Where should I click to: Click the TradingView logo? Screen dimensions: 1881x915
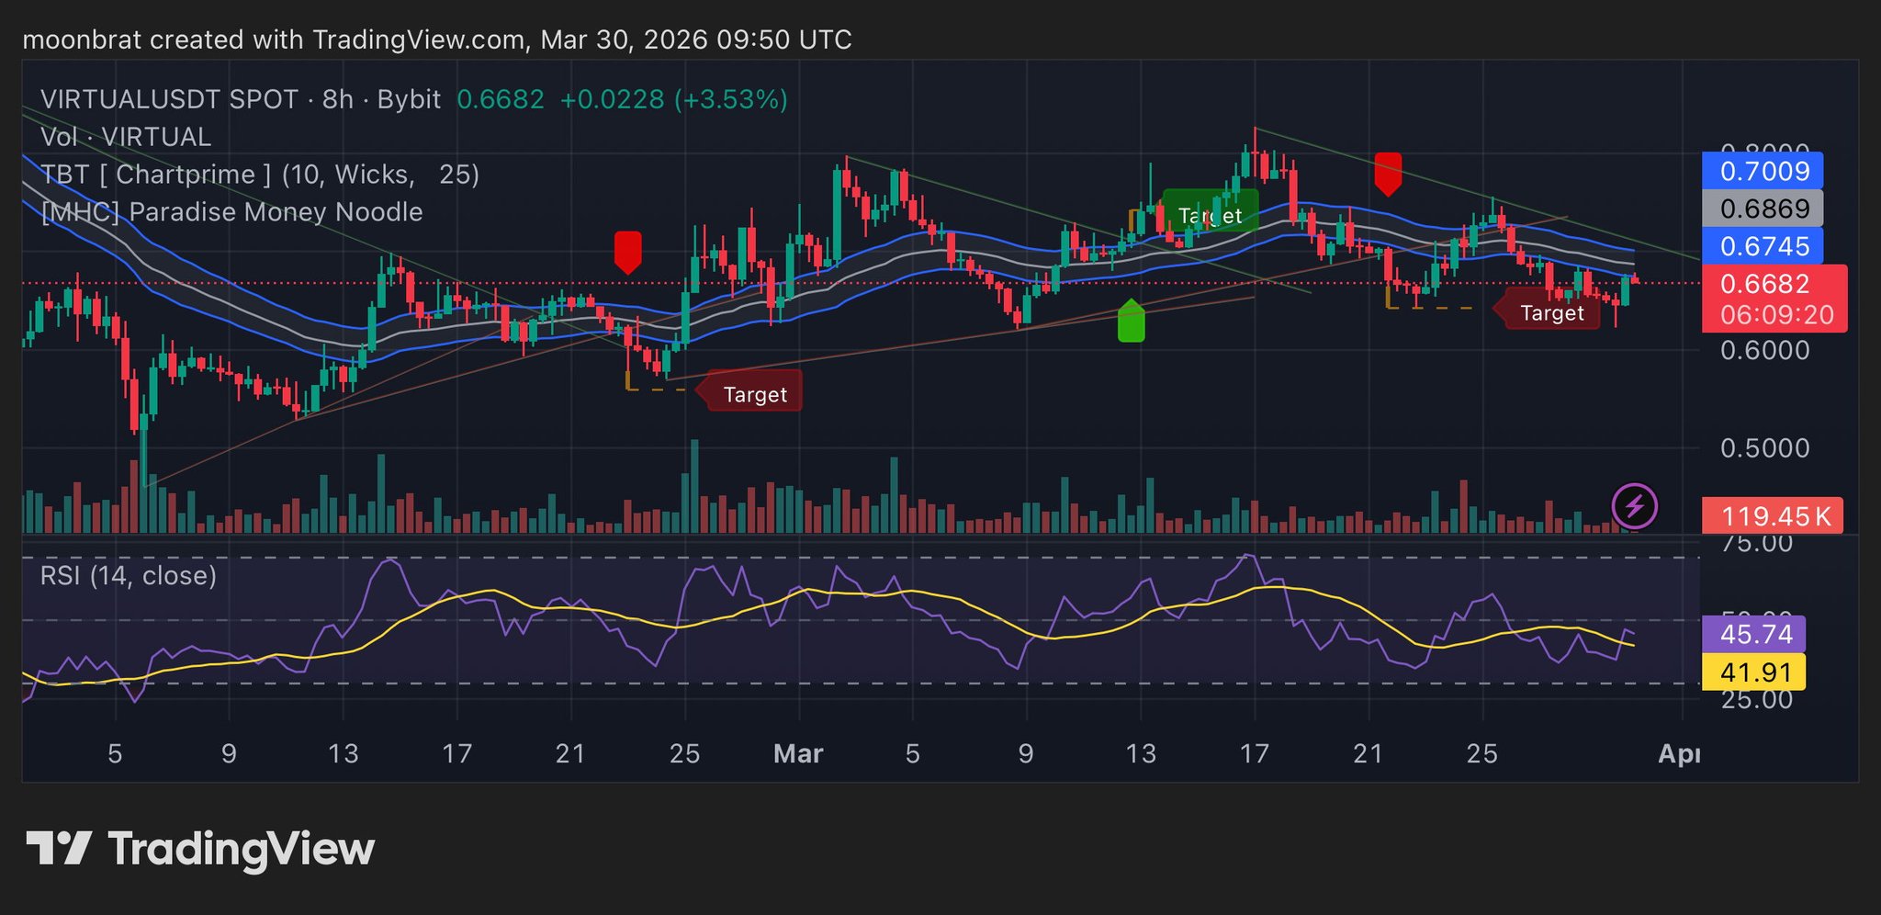pos(200,848)
